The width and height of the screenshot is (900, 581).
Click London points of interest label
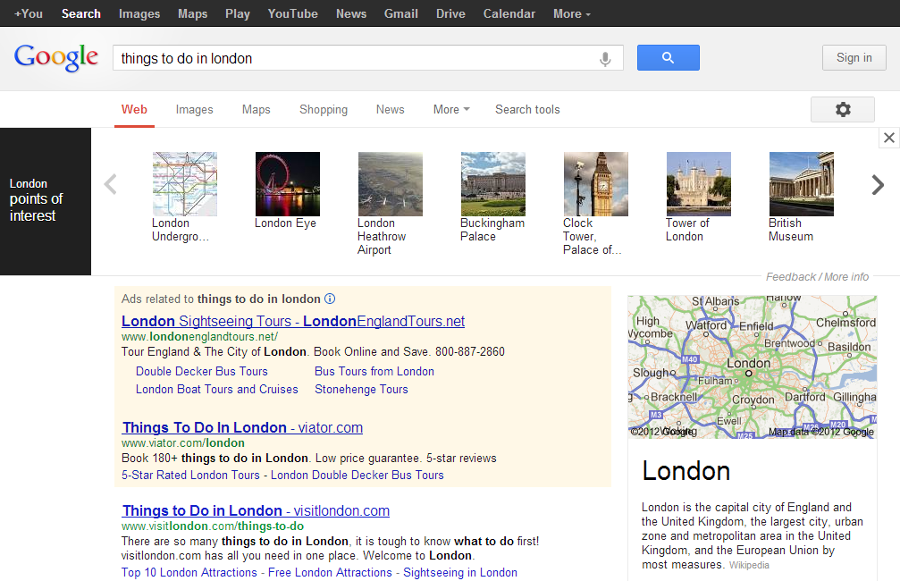[36, 200]
